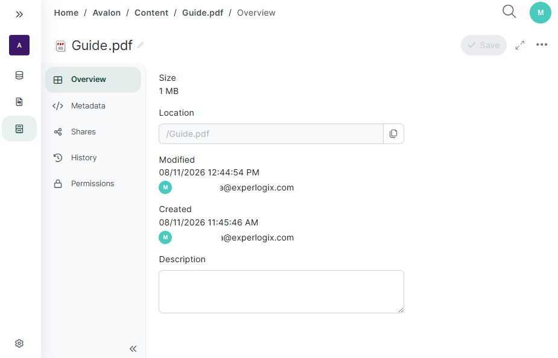Collapse the side panel with double chevron

click(133, 349)
